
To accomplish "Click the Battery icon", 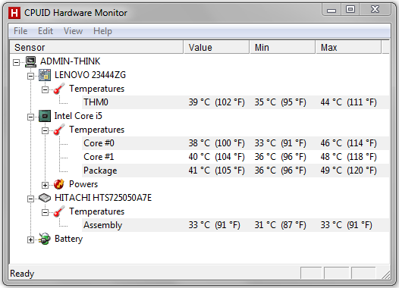I will [45, 239].
